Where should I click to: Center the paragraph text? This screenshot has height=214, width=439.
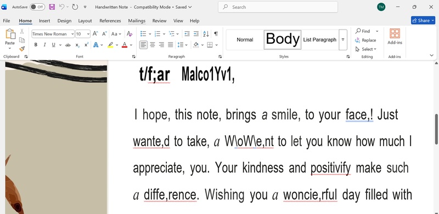[x=153, y=45]
